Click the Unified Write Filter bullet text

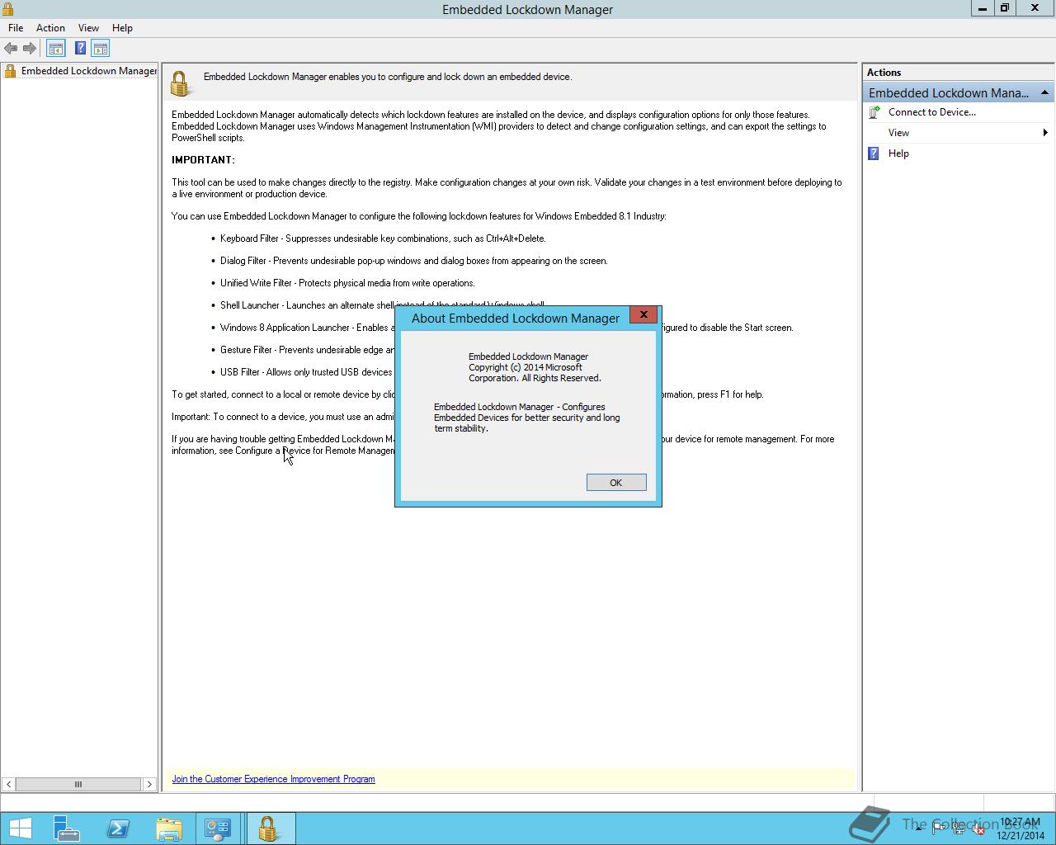coord(347,283)
